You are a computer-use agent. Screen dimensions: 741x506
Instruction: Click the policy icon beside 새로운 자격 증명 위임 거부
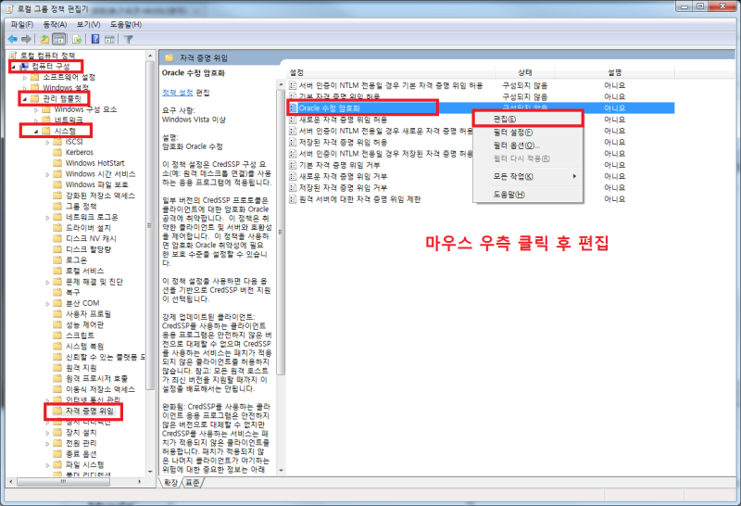pos(293,176)
